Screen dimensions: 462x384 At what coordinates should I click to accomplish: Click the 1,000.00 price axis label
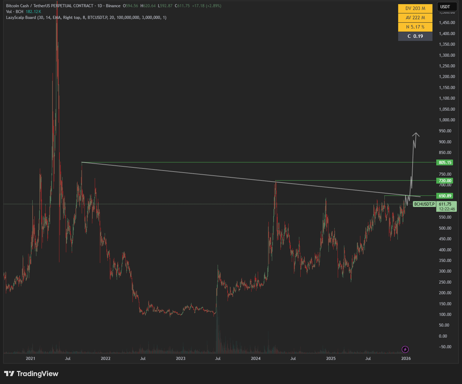pyautogui.click(x=447, y=120)
